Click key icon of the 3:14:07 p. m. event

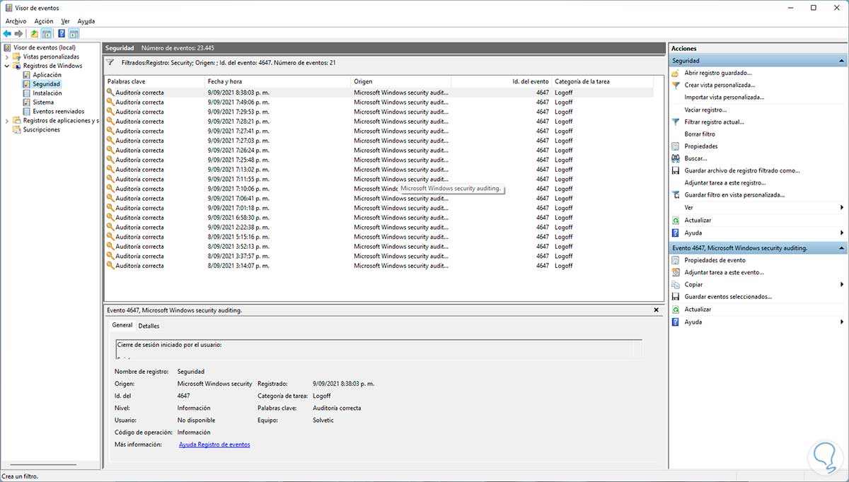[x=110, y=266]
